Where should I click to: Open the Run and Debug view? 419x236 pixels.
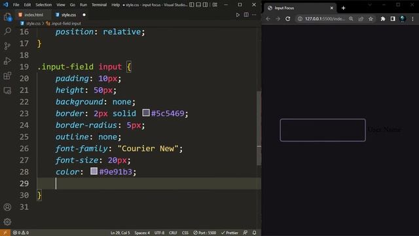pyautogui.click(x=7, y=61)
